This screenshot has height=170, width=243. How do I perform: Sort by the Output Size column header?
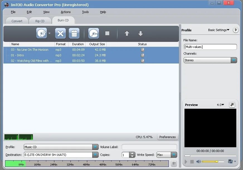click(96, 44)
